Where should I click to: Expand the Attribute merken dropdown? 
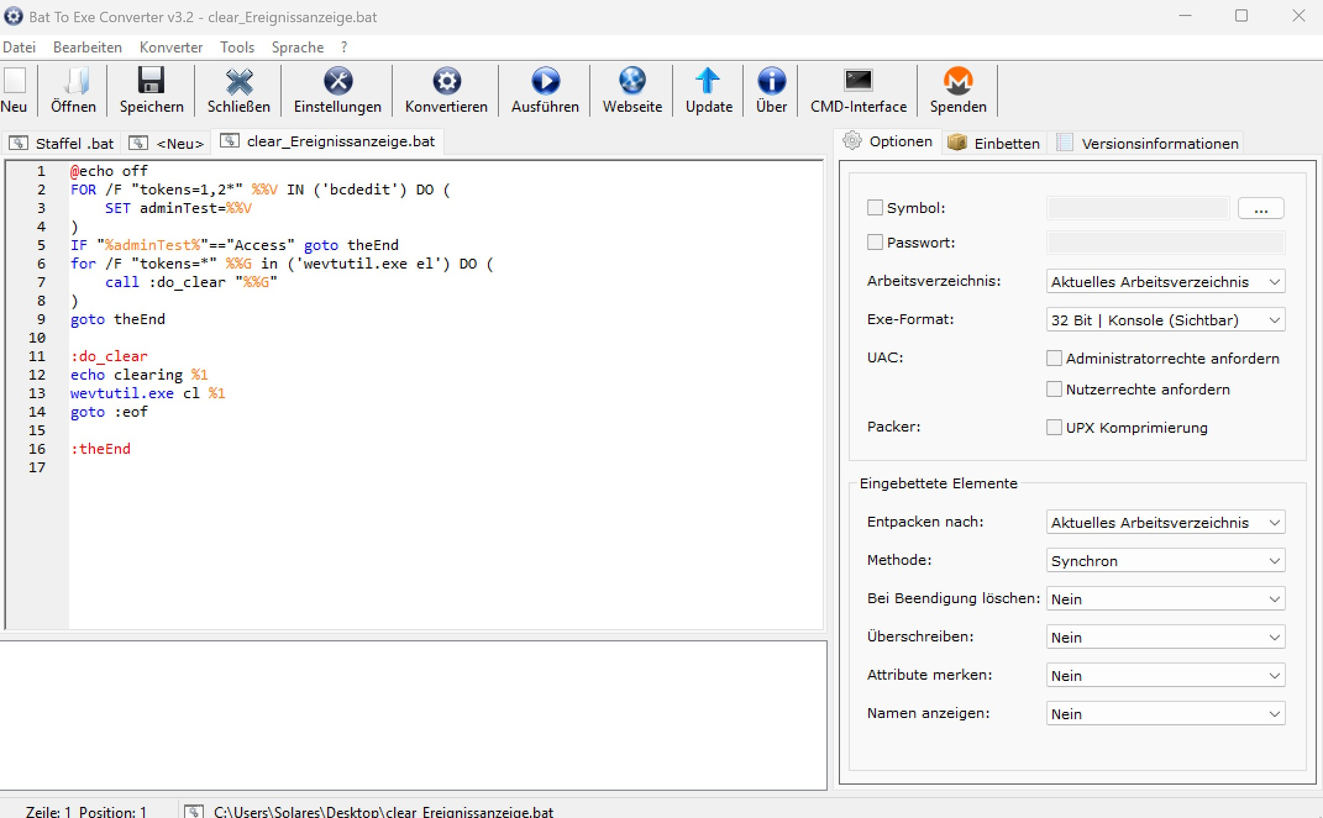pyautogui.click(x=1165, y=675)
